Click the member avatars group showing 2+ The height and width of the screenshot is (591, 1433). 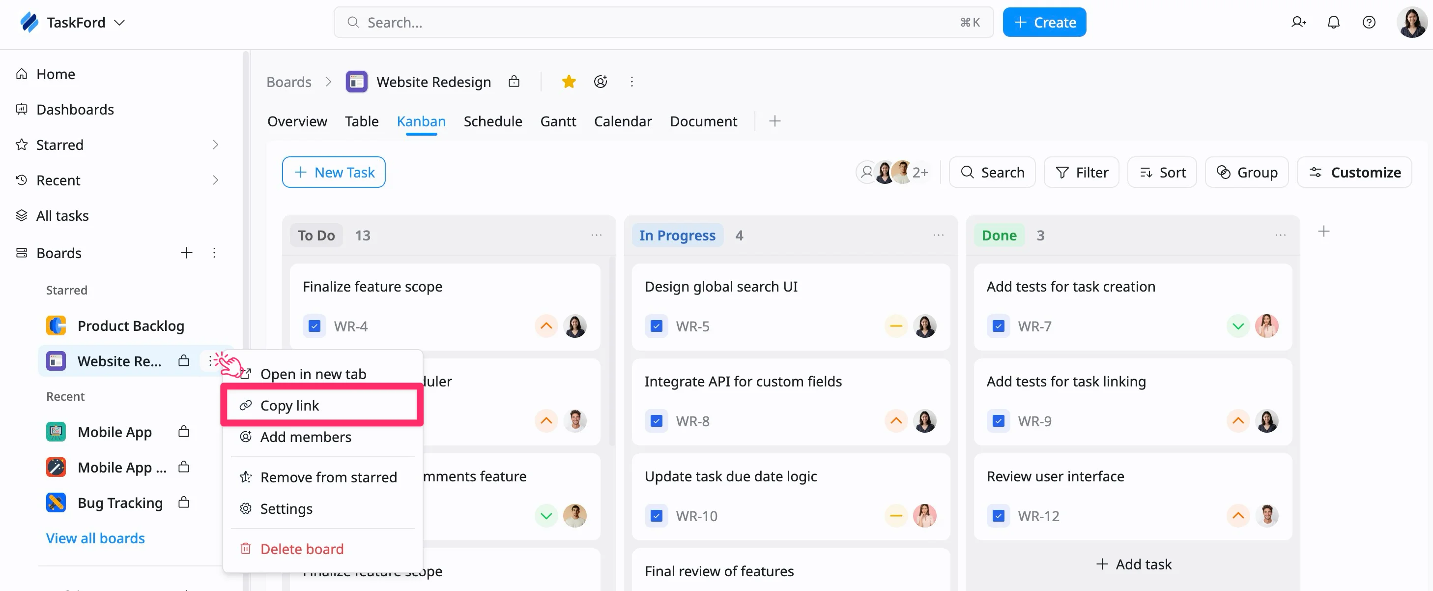(893, 173)
